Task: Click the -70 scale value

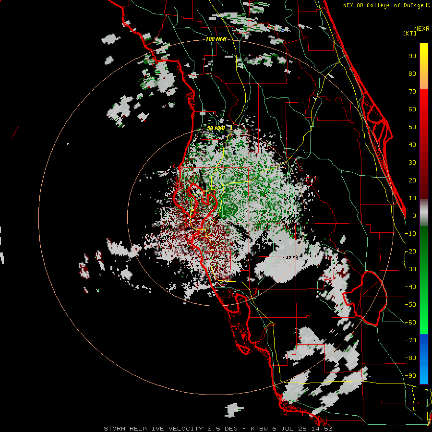Action: coord(410,340)
